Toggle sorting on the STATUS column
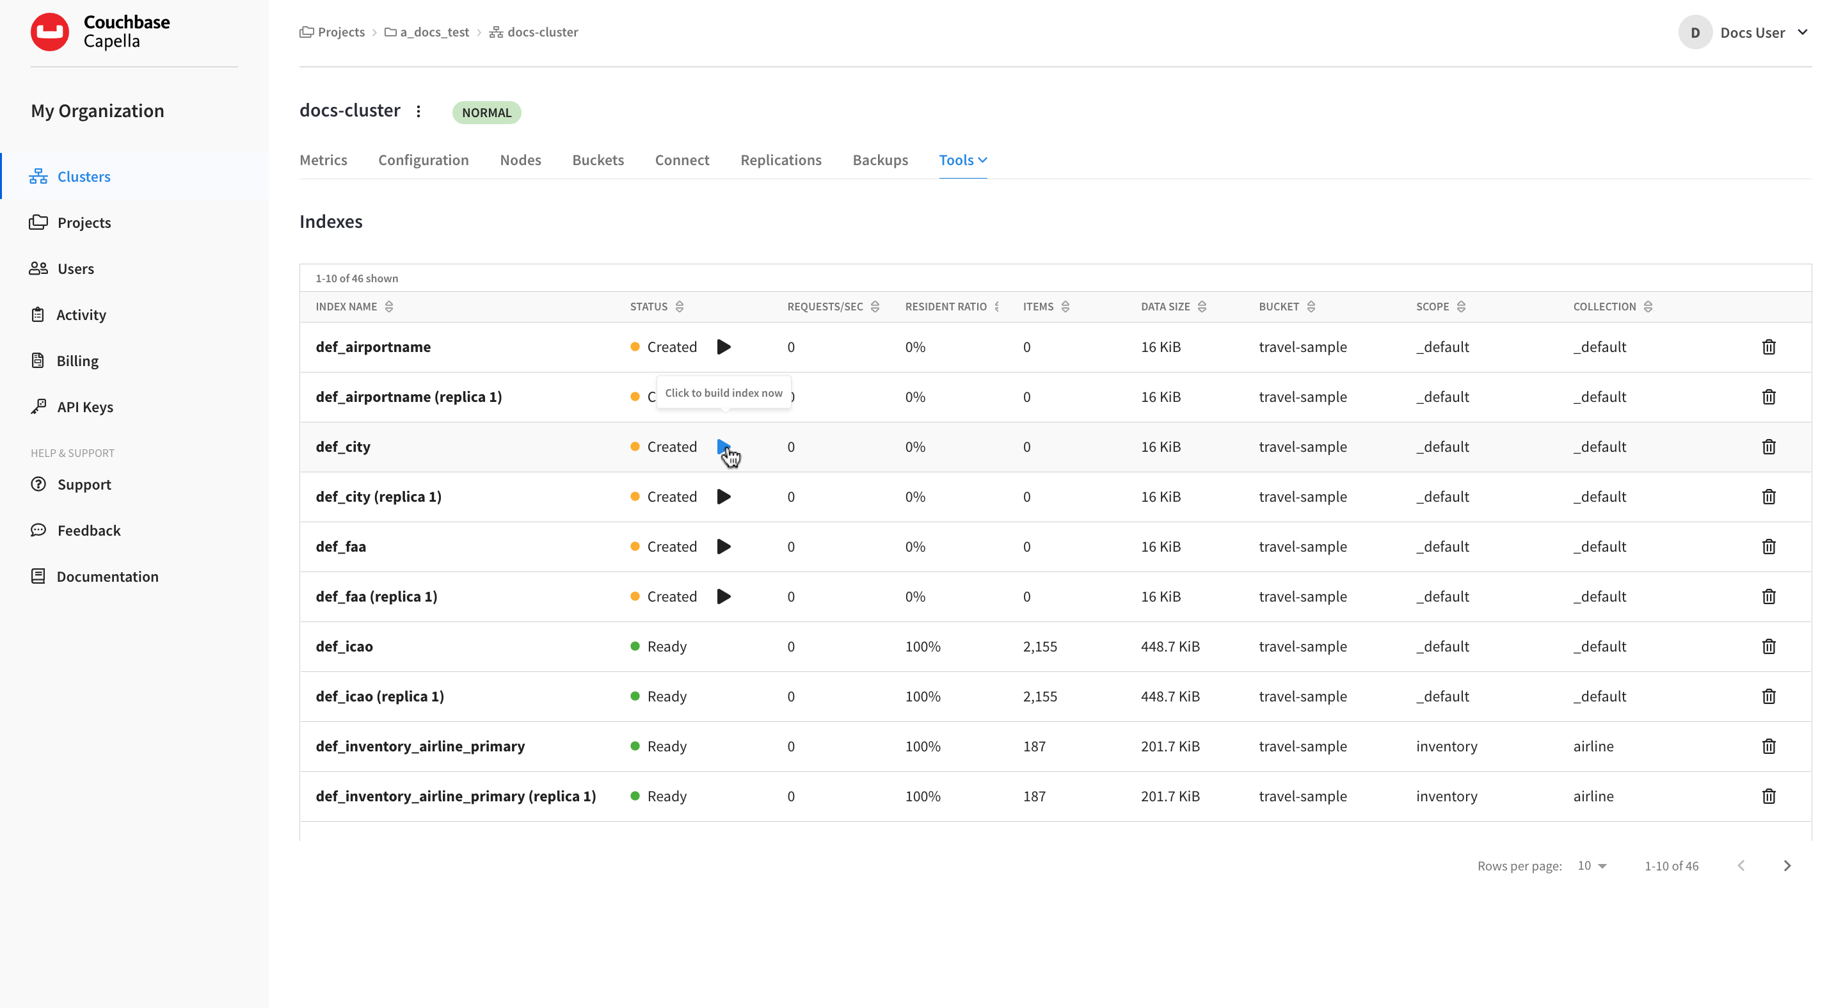This screenshot has width=1843, height=1008. (678, 306)
